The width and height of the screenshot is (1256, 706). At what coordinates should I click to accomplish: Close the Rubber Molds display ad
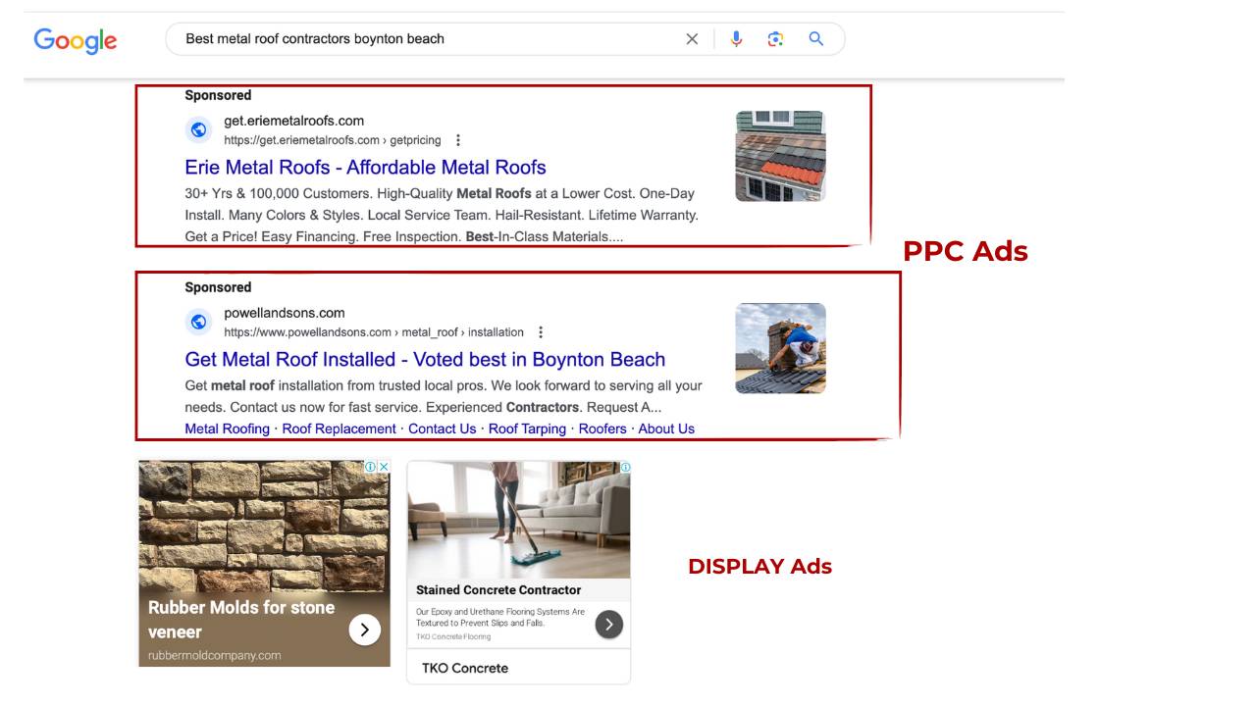[384, 467]
